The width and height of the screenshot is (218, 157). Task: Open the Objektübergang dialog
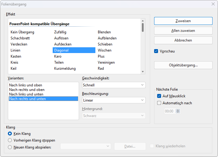[183, 65]
